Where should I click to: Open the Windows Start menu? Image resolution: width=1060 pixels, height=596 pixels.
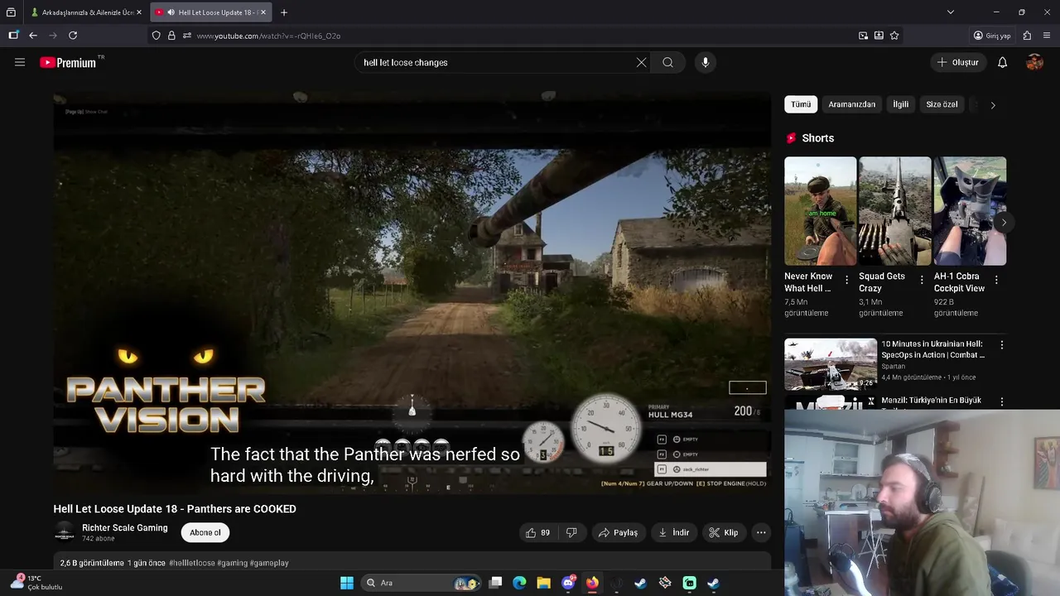point(347,583)
